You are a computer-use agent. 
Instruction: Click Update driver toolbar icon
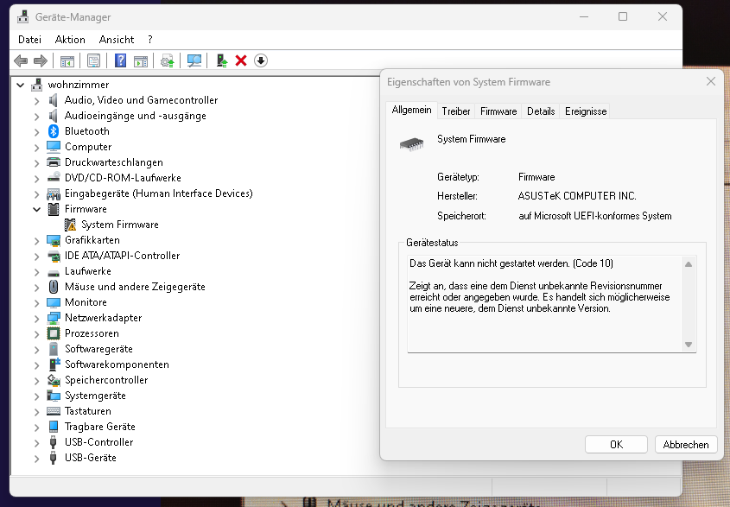(x=167, y=60)
